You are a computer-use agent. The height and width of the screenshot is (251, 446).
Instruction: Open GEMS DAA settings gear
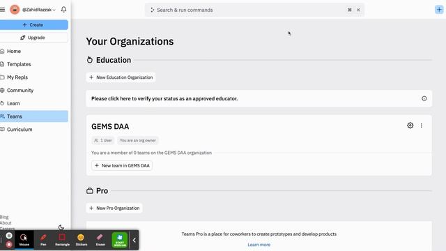click(x=410, y=125)
